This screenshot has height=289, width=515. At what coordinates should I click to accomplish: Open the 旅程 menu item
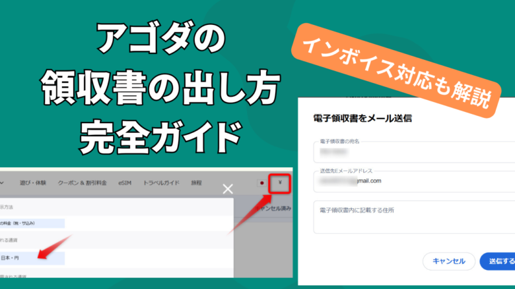coord(196,183)
